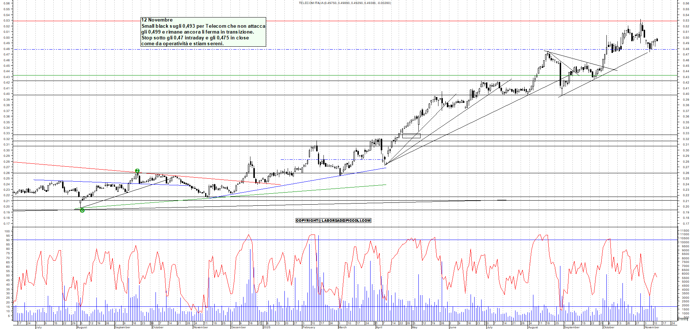Select the 2025 label on the time axis
This screenshot has height=329, width=690.
[x=267, y=327]
